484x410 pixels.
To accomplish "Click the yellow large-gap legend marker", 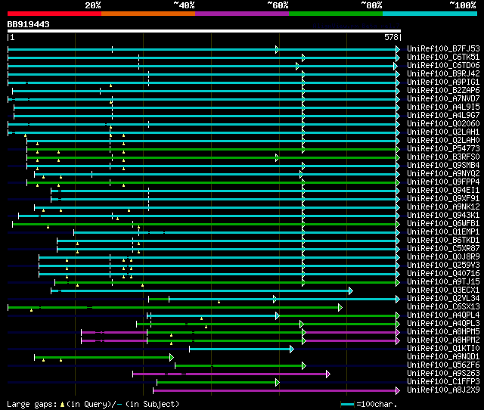I will pos(62,404).
